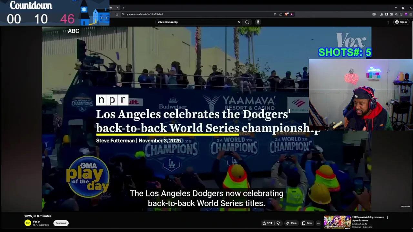Open the Brave Wallet icon
The width and height of the screenshot is (413, 232).
391,14
